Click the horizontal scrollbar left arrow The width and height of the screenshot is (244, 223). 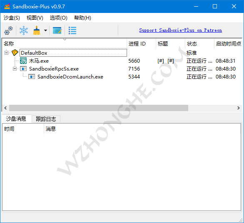point(5,108)
